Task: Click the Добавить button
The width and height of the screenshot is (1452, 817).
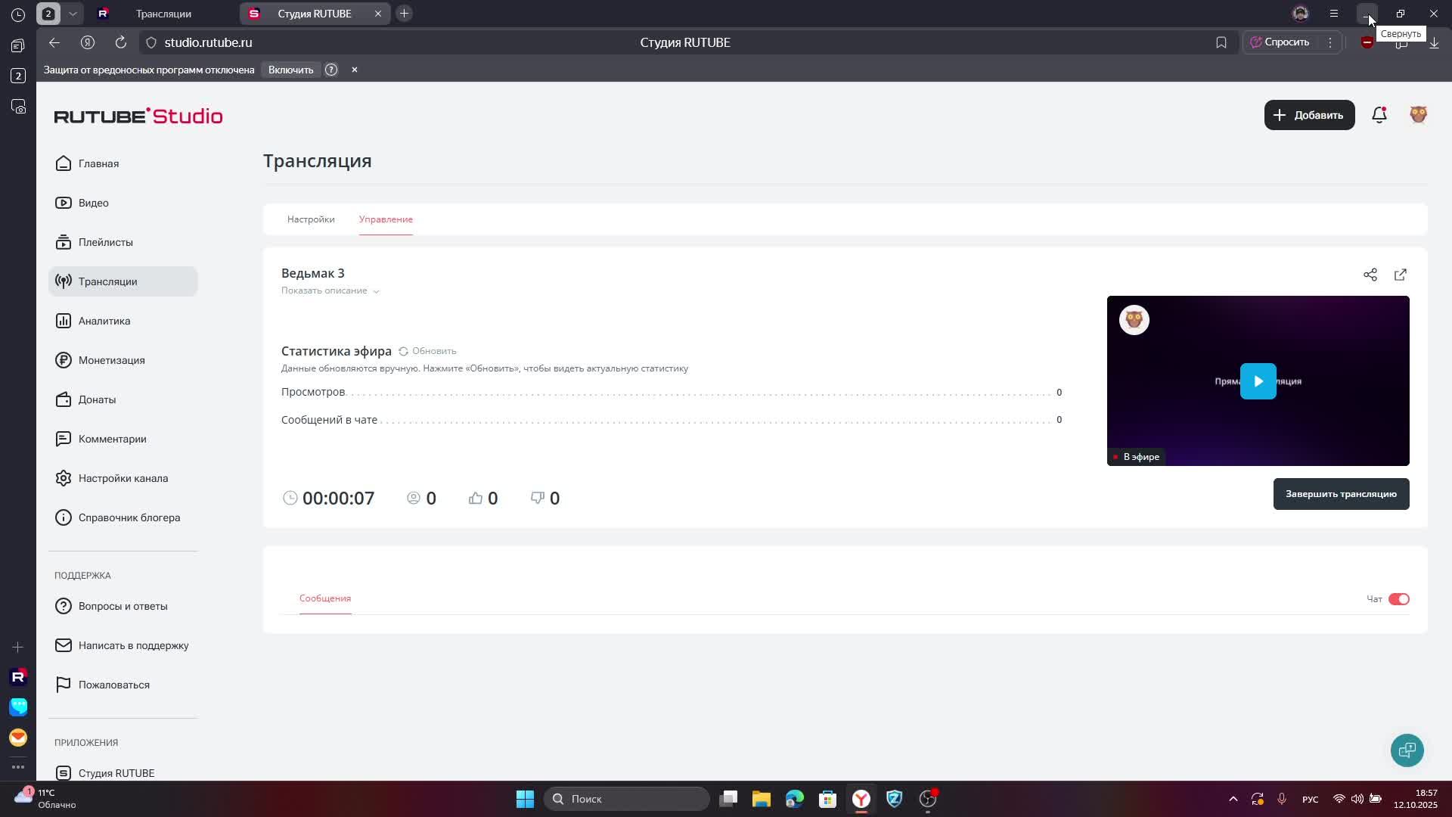Action: (1308, 115)
